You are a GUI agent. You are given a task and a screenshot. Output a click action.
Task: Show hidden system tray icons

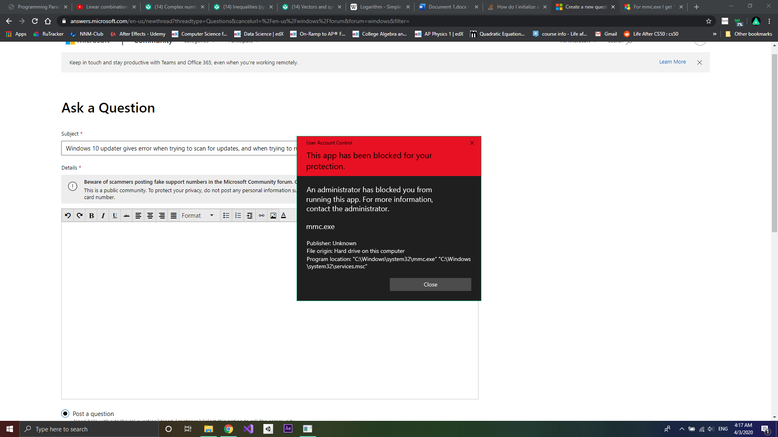(x=682, y=429)
